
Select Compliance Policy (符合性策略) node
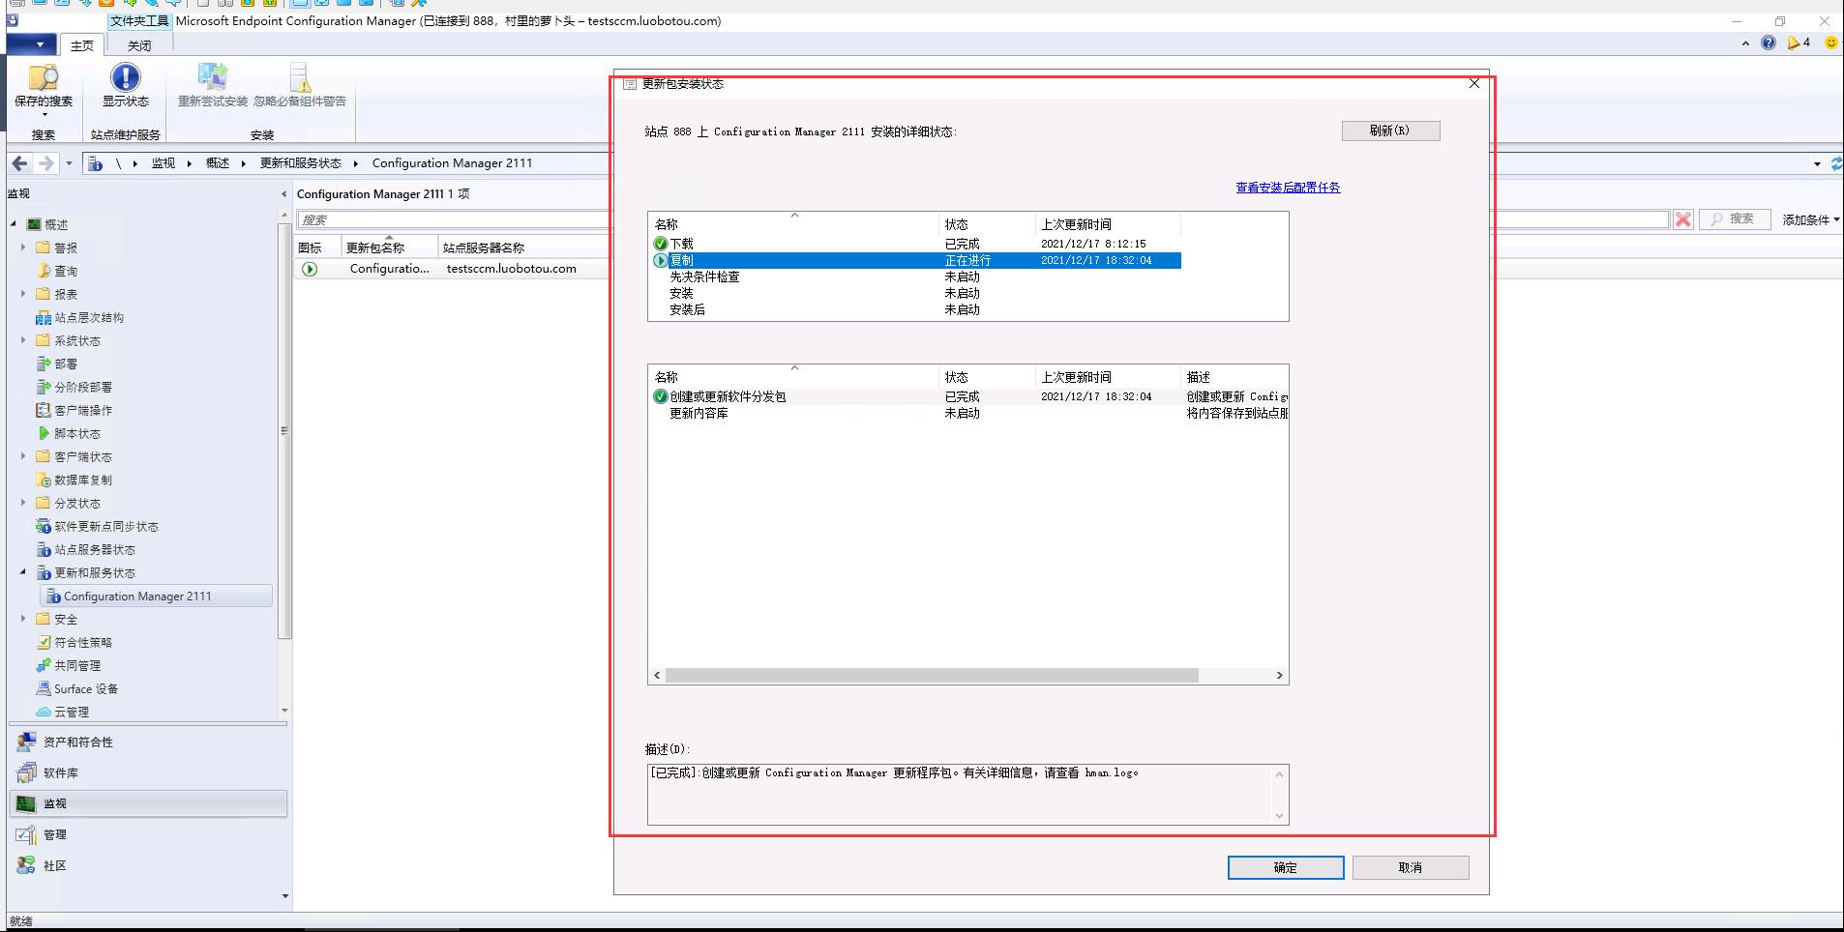(74, 642)
